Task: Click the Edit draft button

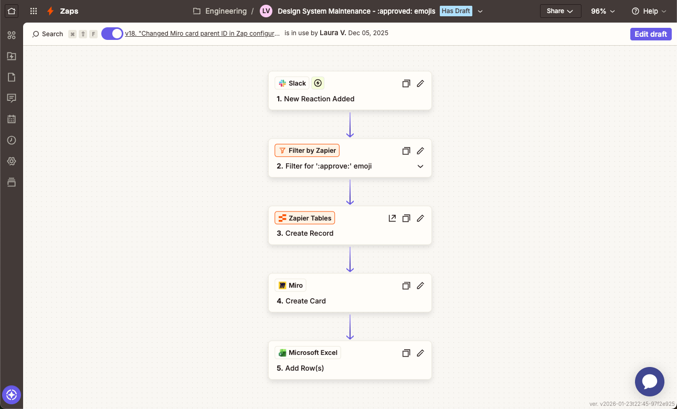Action: click(x=651, y=34)
